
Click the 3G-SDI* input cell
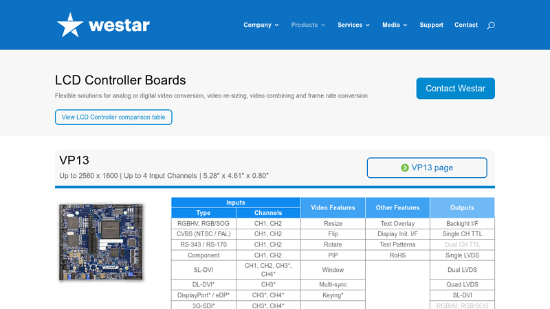coord(203,305)
